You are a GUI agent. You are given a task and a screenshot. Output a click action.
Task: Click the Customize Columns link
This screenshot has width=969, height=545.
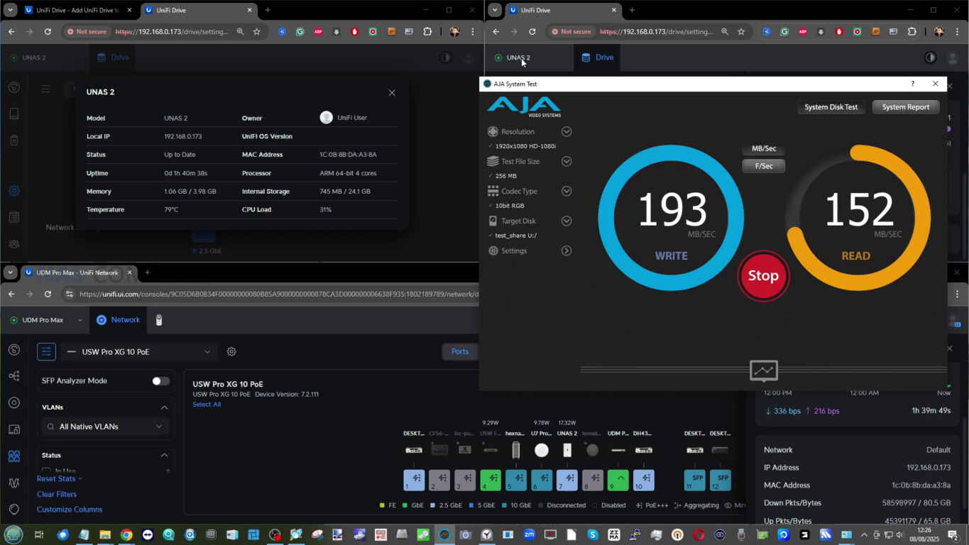tap(70, 510)
